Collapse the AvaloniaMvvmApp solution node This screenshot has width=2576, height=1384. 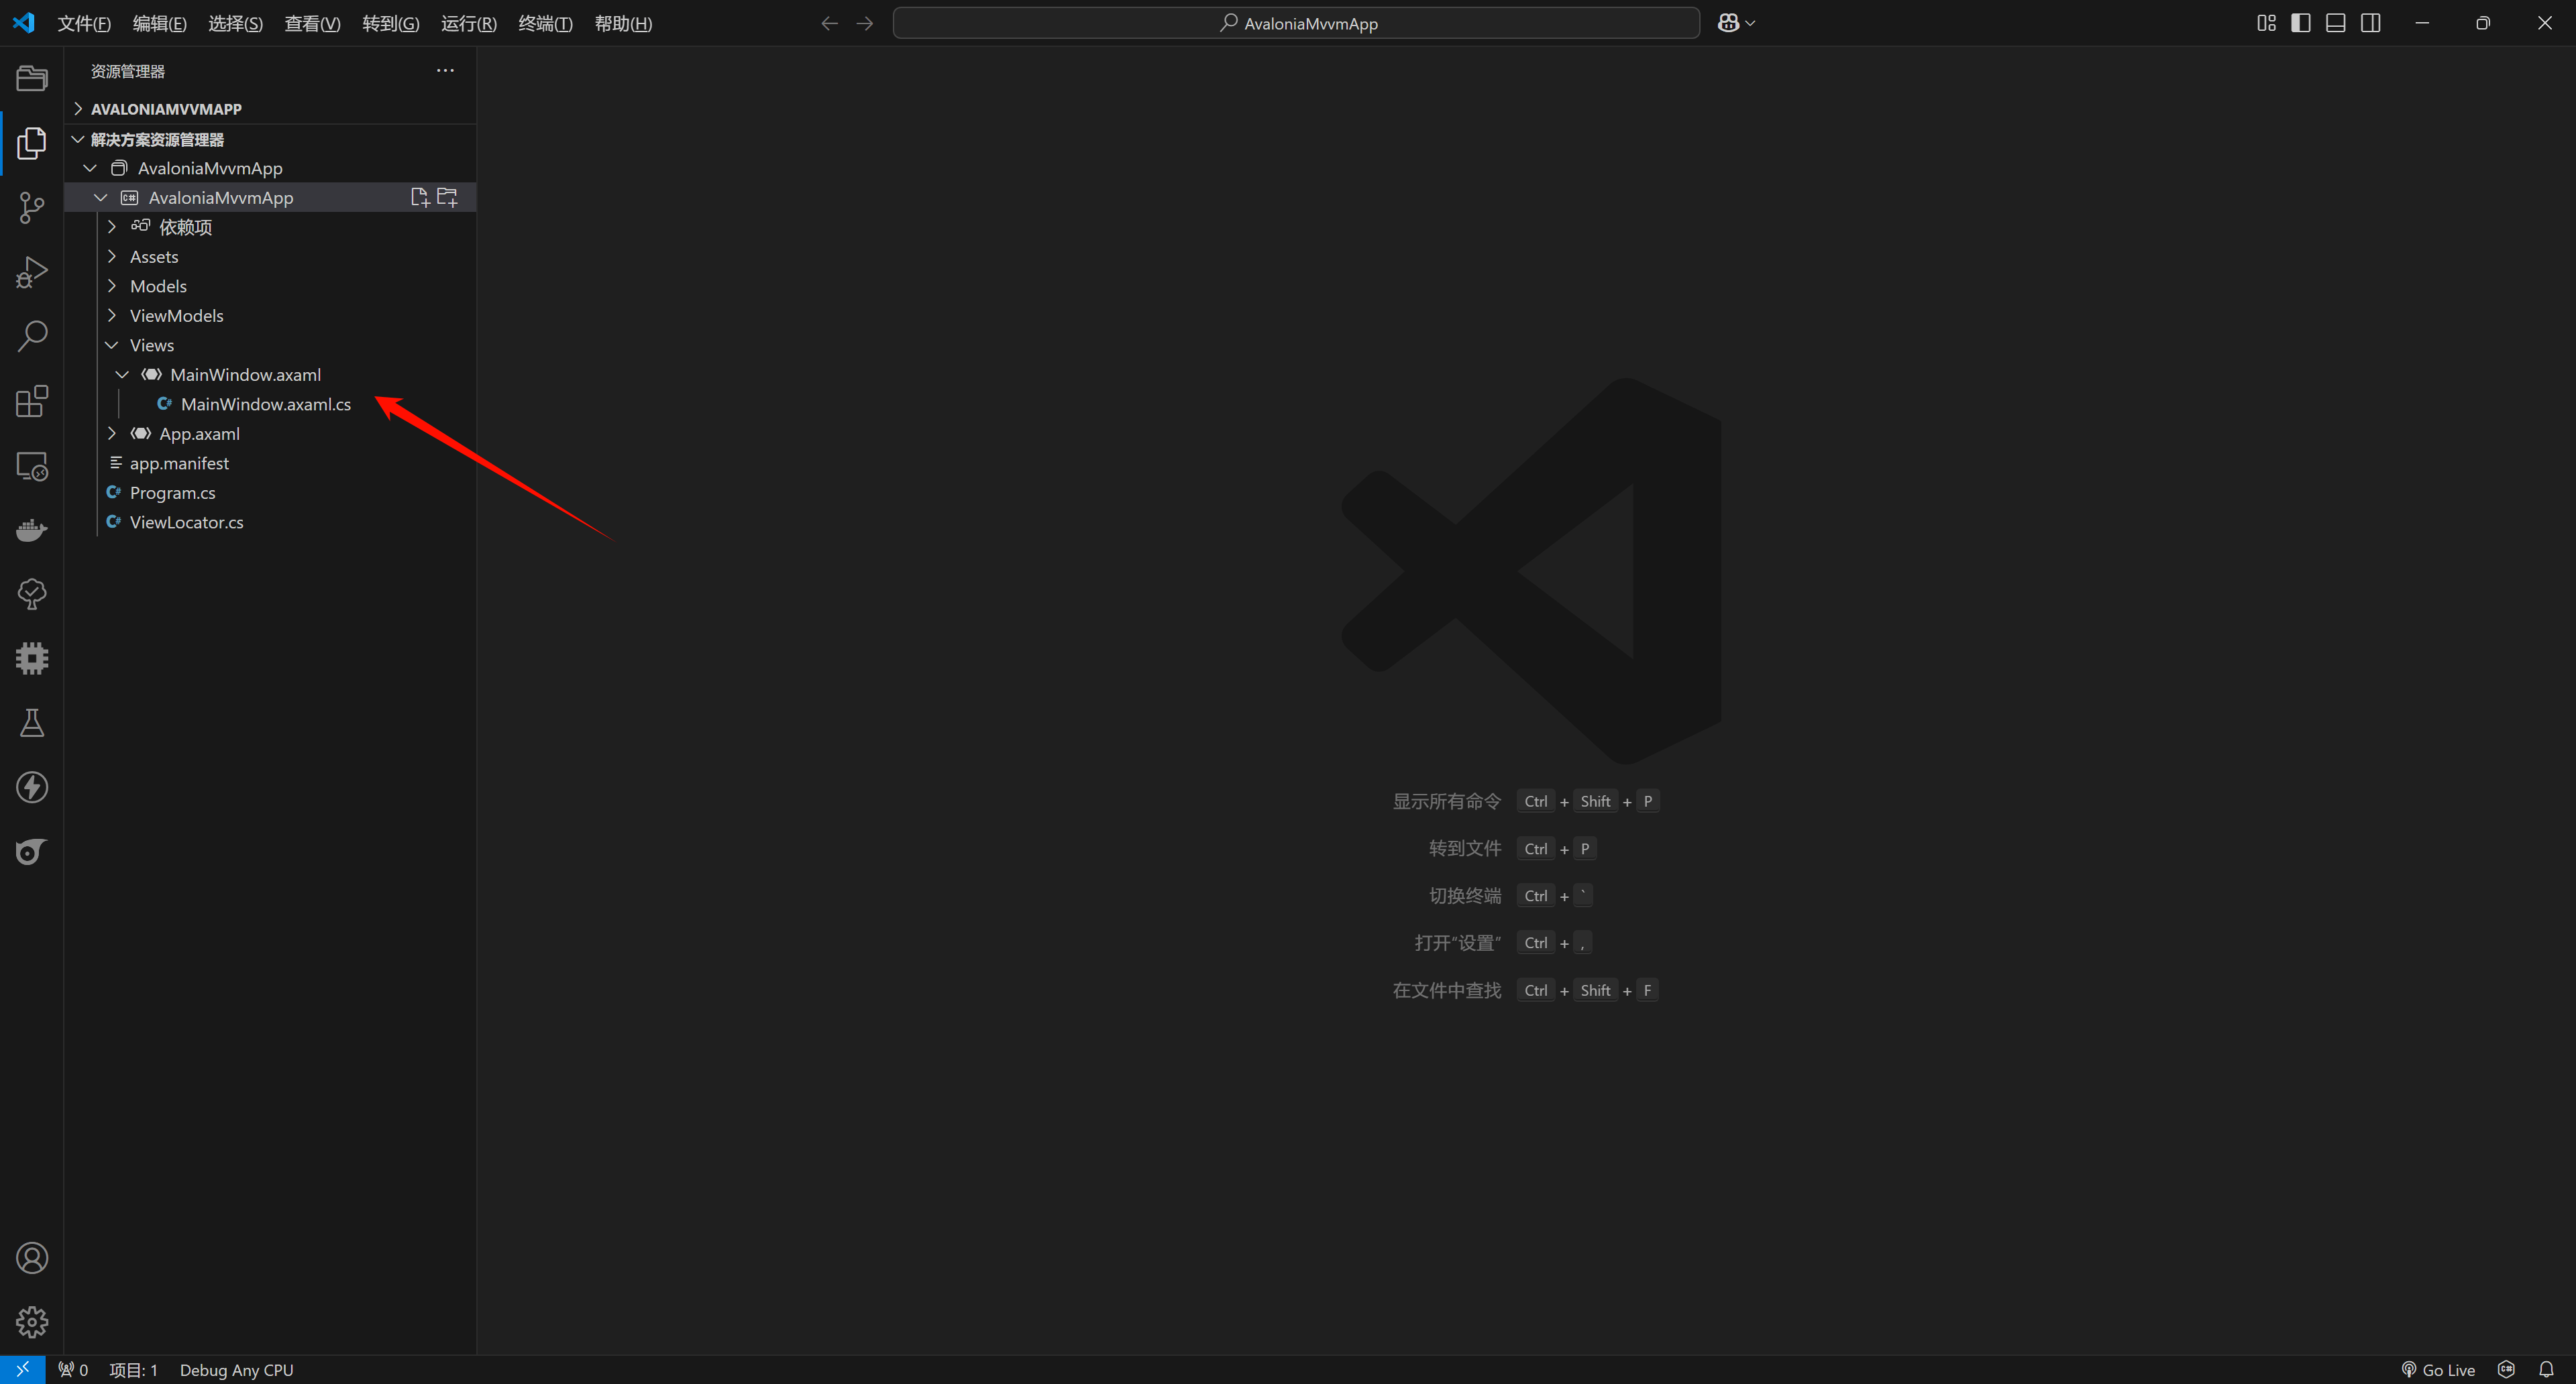(90, 168)
